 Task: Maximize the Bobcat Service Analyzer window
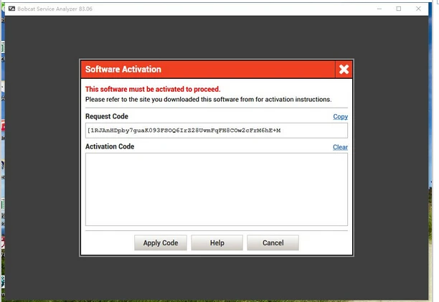(x=399, y=9)
